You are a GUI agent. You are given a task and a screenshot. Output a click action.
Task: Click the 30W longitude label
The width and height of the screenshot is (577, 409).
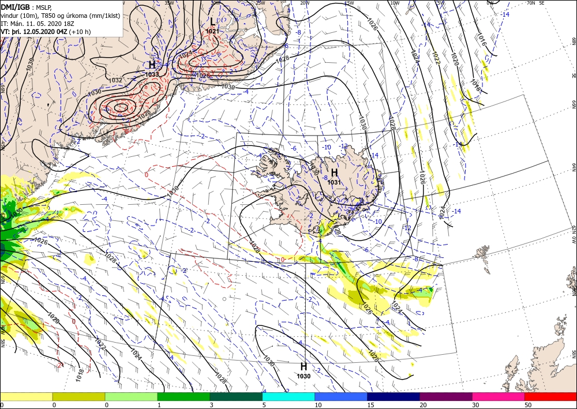[215, 2]
